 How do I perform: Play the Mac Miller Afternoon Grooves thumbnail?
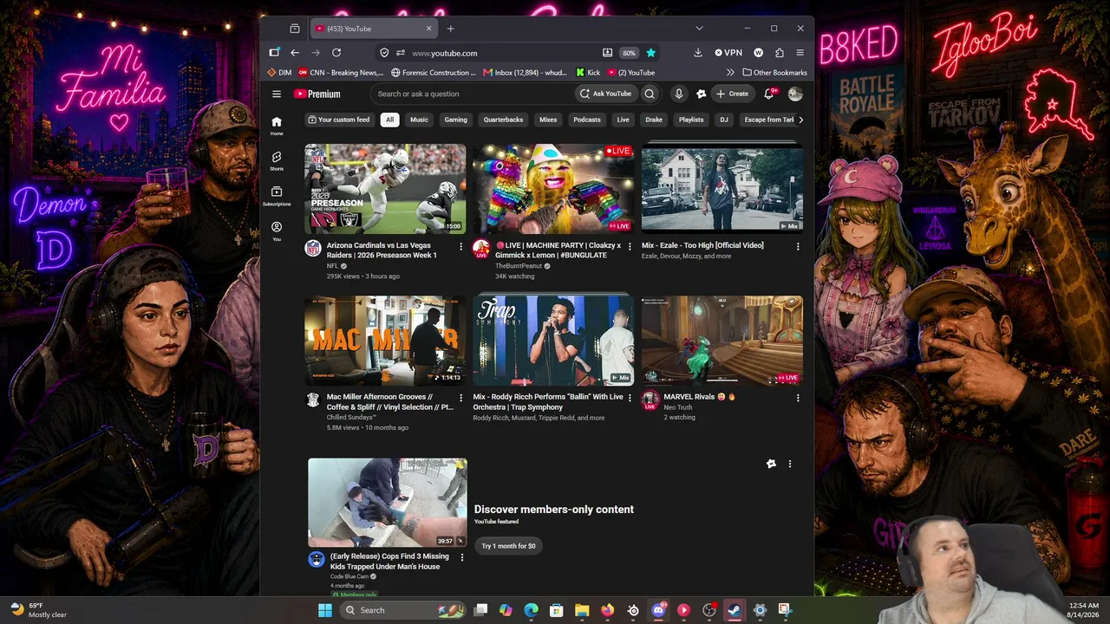pyautogui.click(x=385, y=341)
